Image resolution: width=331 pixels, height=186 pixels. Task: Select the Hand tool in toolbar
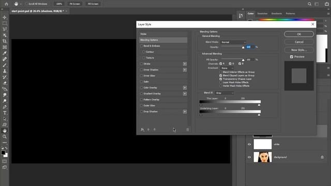pyautogui.click(x=5, y=131)
